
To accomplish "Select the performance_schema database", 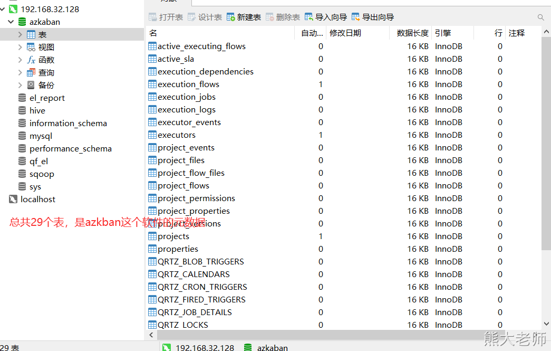I will [71, 148].
